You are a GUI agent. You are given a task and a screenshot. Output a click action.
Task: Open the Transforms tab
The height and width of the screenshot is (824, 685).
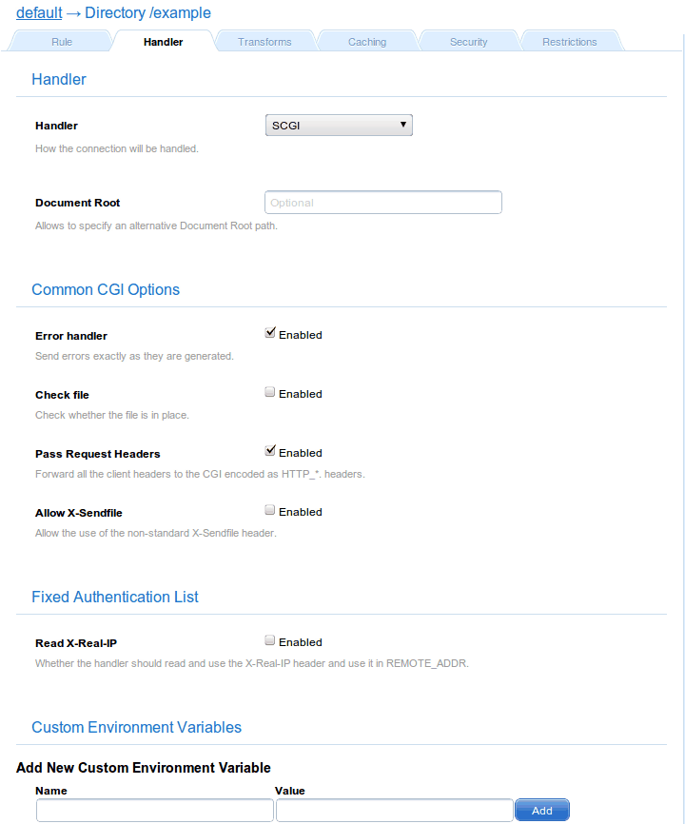264,42
